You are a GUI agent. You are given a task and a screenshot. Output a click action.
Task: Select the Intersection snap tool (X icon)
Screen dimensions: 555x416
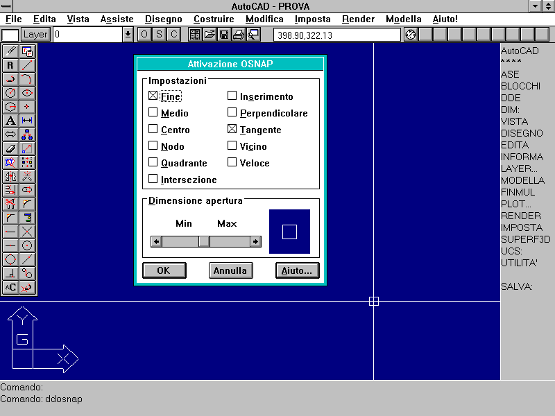(27, 232)
